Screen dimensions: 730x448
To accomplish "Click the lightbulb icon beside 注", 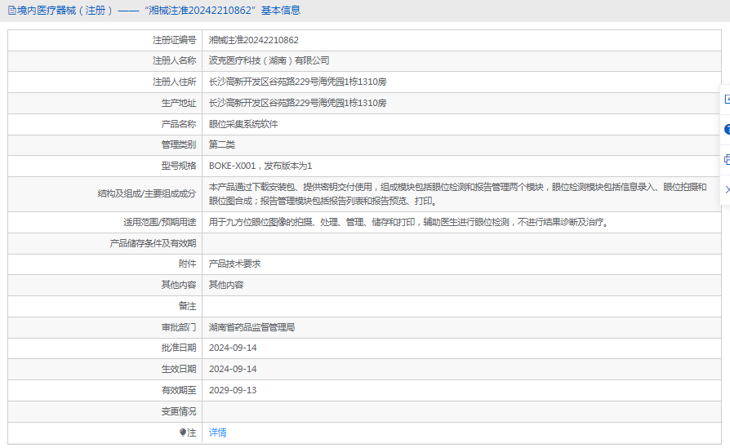I will 183,432.
